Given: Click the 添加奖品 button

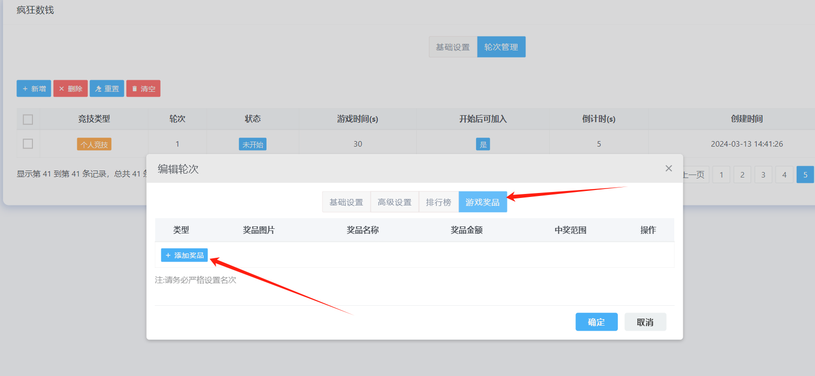Looking at the screenshot, I should (x=184, y=255).
